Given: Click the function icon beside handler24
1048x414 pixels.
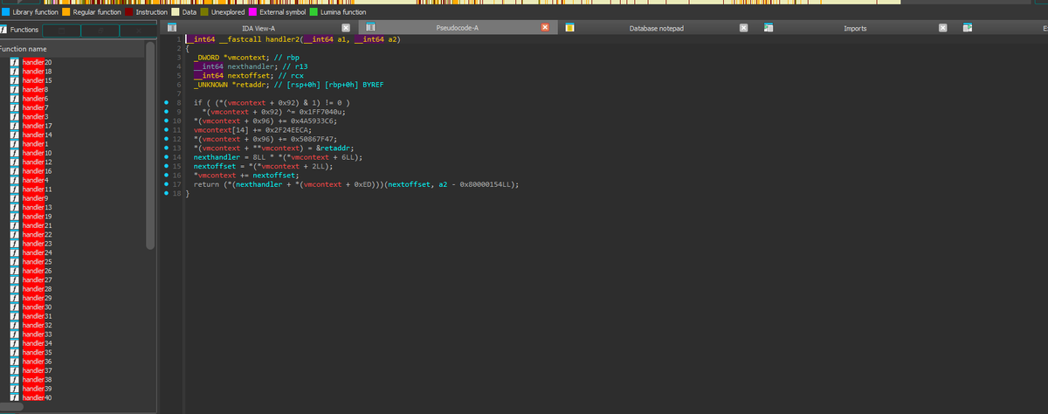Looking at the screenshot, I should 15,252.
